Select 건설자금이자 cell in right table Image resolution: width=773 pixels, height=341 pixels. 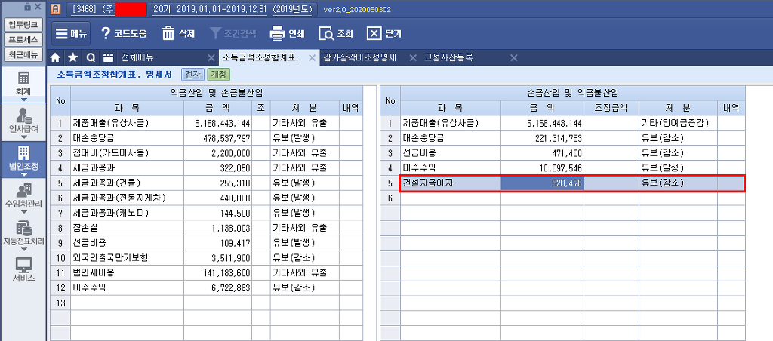pos(450,183)
